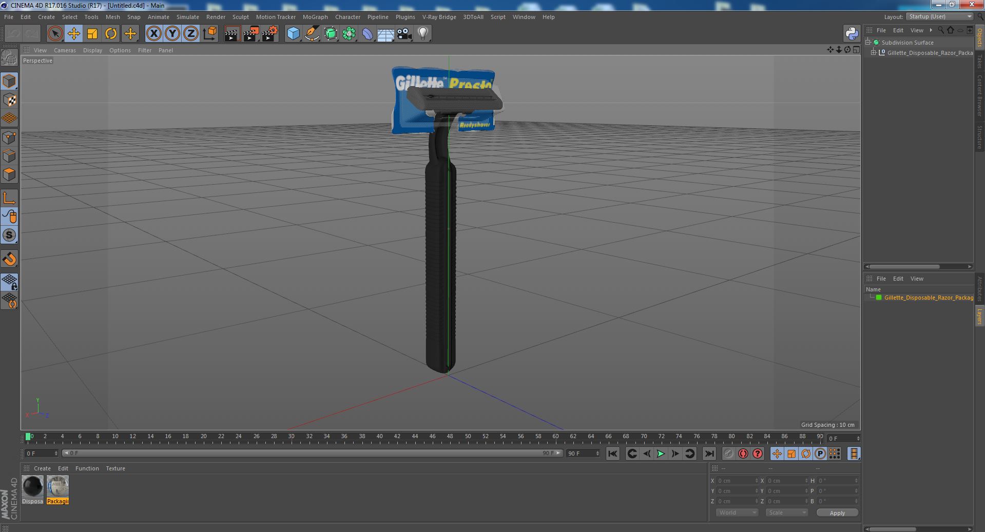Go to end of animation
This screenshot has width=985, height=532.
[x=709, y=454]
